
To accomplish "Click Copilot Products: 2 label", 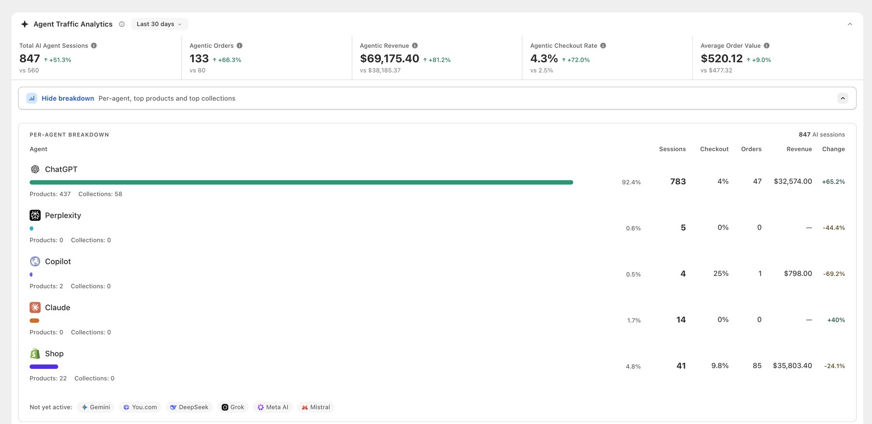I will point(46,287).
